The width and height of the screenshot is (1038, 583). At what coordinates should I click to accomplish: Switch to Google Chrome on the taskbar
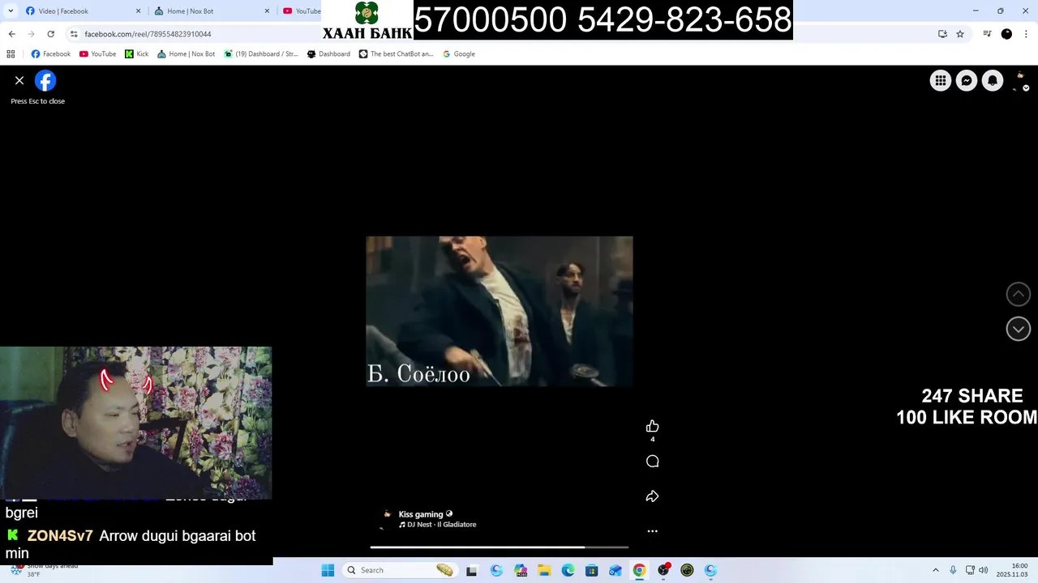point(639,570)
